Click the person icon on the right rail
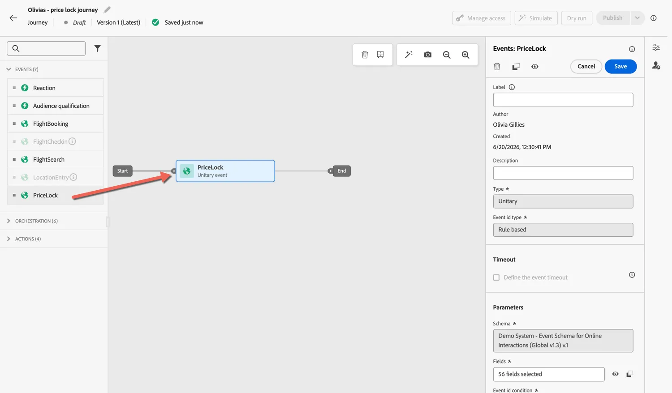This screenshot has height=393, width=672. [656, 65]
